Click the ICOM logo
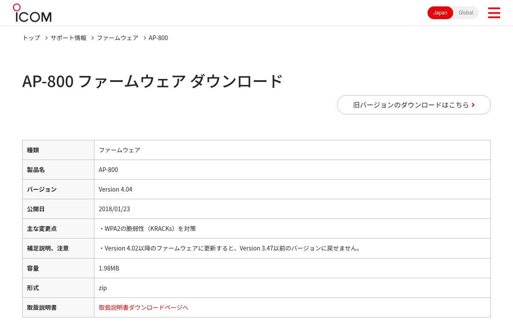The height and width of the screenshot is (323, 513). (x=32, y=13)
